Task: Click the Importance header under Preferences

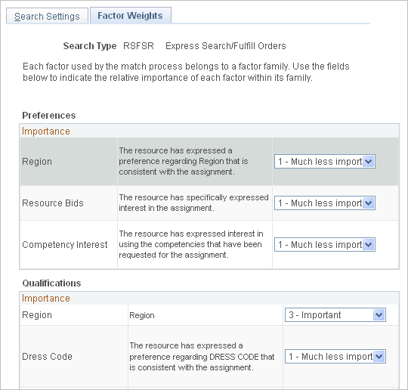Action: click(46, 132)
